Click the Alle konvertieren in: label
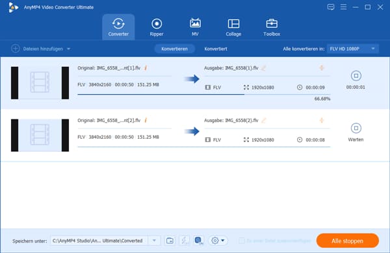Viewport: 390px width, 253px height. pyautogui.click(x=304, y=49)
